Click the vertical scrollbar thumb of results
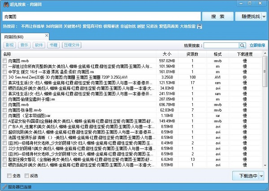This screenshot has height=191, width=269. pyautogui.click(x=265, y=71)
